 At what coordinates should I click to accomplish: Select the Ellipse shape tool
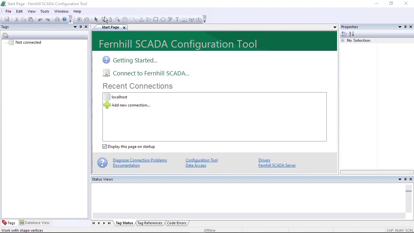(163, 19)
